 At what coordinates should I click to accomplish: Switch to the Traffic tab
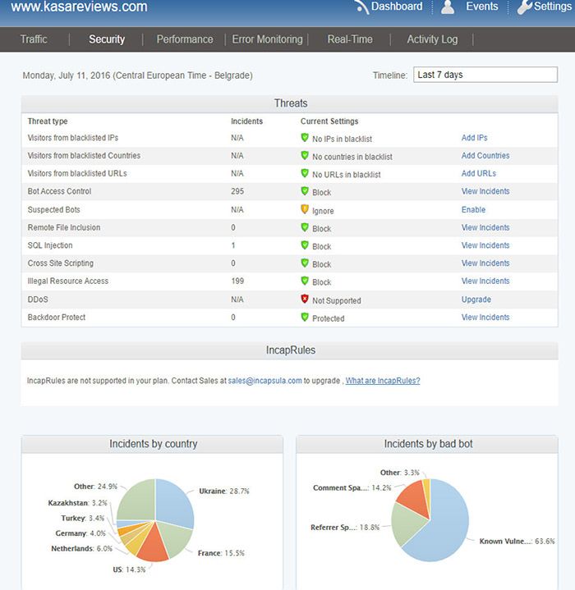tap(34, 39)
